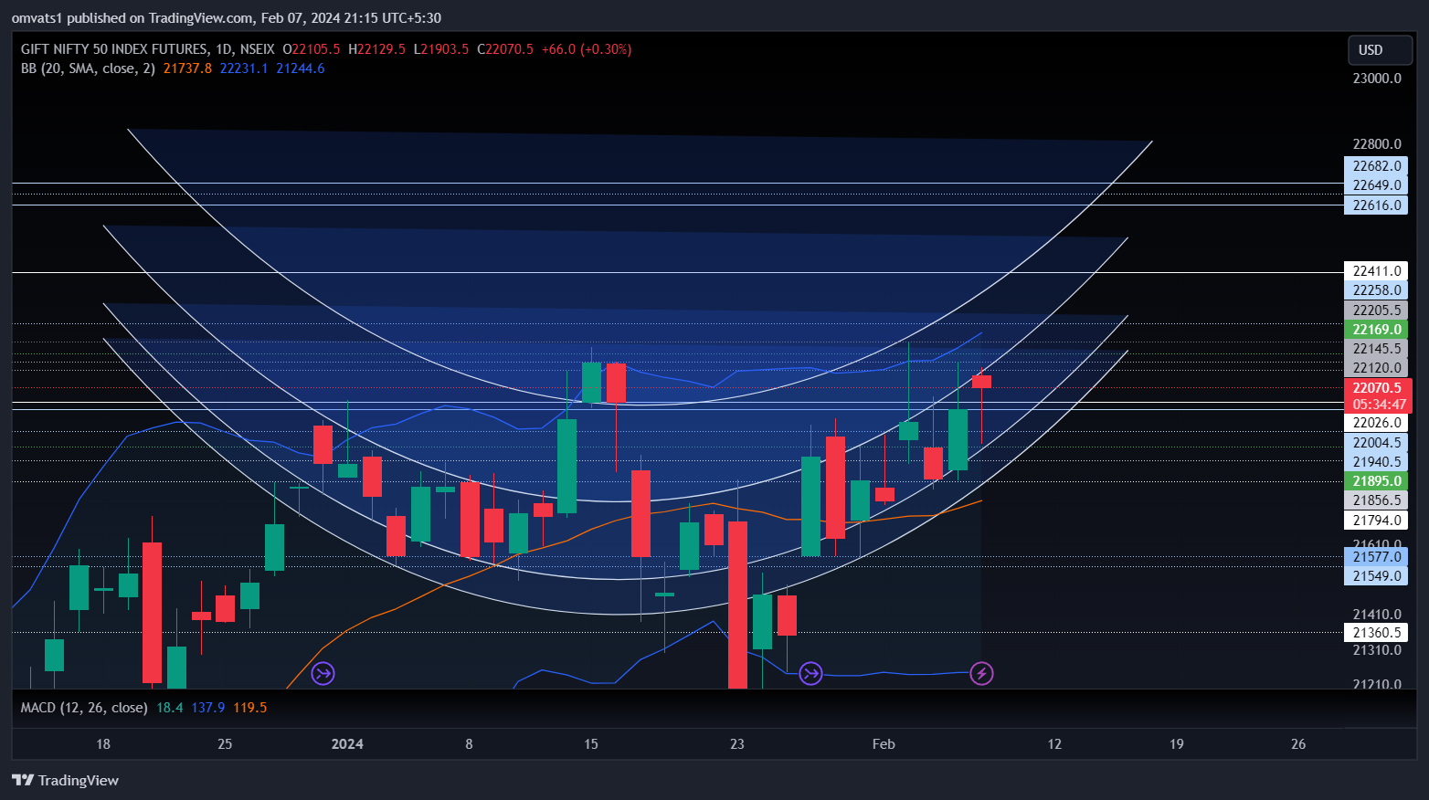Image resolution: width=1429 pixels, height=800 pixels.
Task: Click the 22800.0 axis value
Action: click(1377, 144)
